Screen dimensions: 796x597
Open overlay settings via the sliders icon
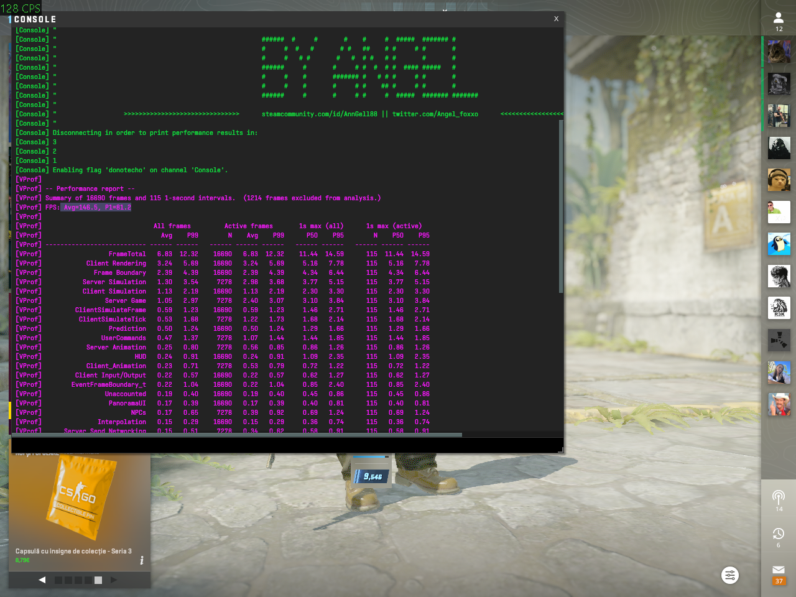(729, 575)
